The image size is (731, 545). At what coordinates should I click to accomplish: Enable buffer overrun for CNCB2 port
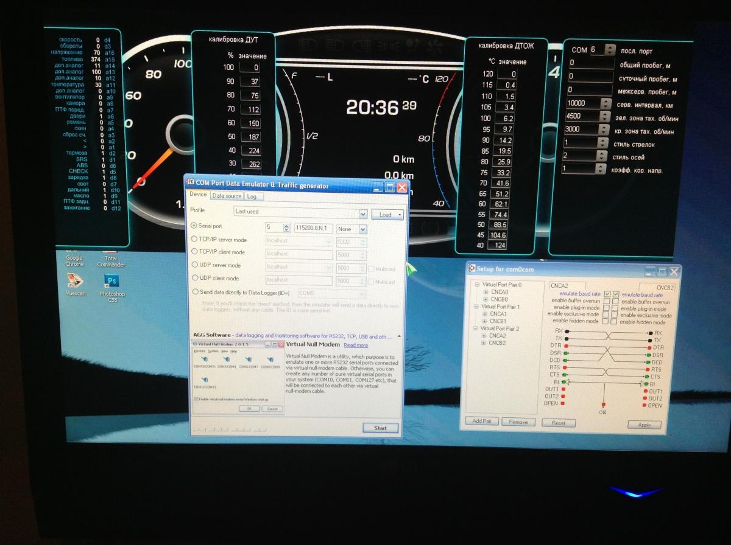(616, 302)
